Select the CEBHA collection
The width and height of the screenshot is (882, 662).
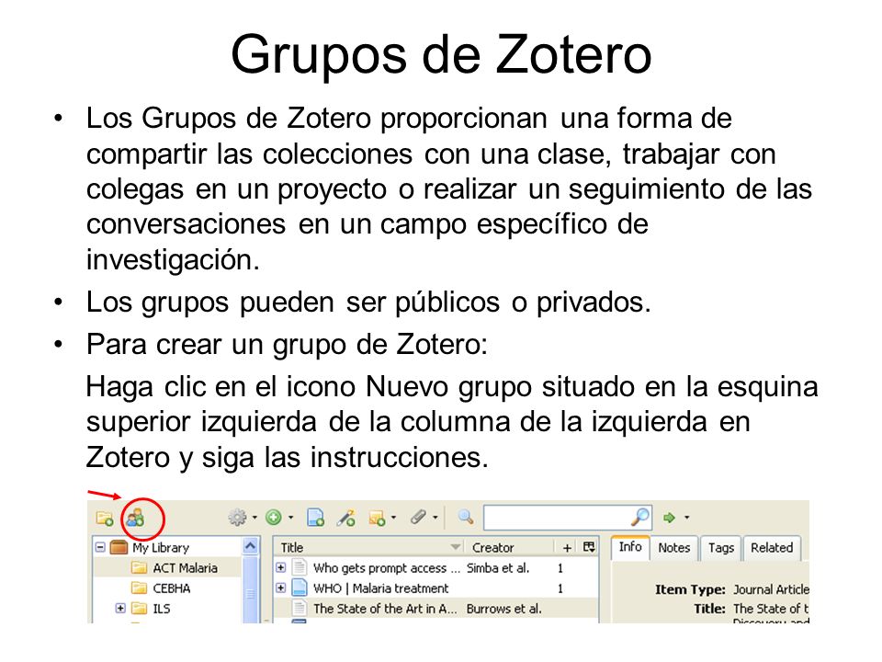[x=169, y=588]
